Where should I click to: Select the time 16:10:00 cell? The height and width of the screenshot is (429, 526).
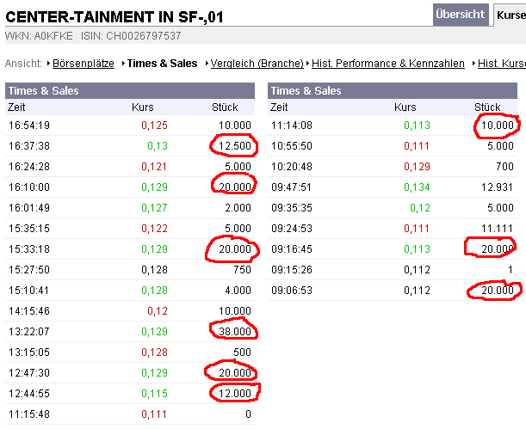(x=29, y=187)
